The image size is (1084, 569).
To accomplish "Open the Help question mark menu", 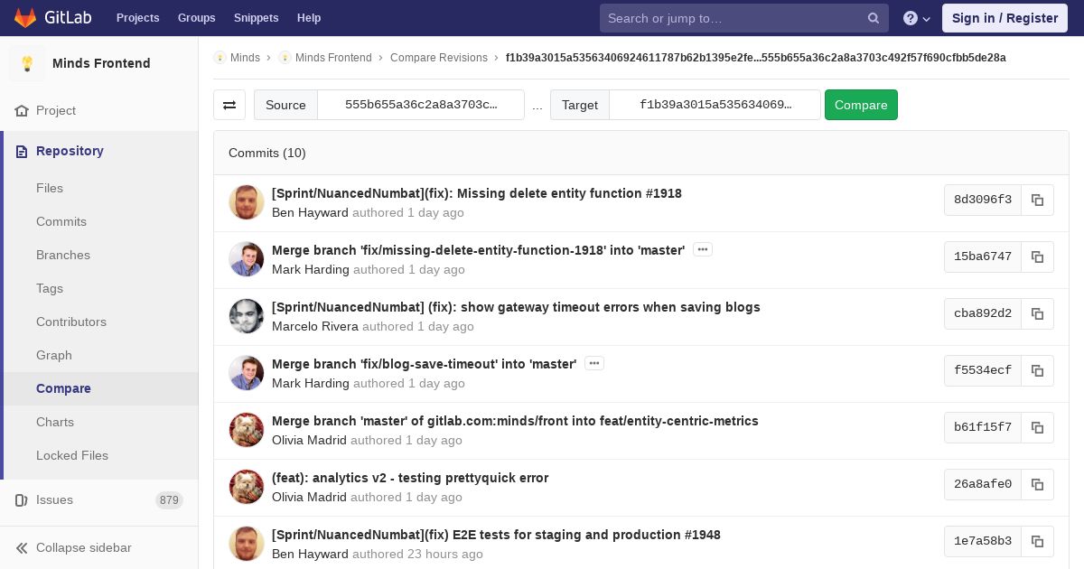I will tap(917, 18).
